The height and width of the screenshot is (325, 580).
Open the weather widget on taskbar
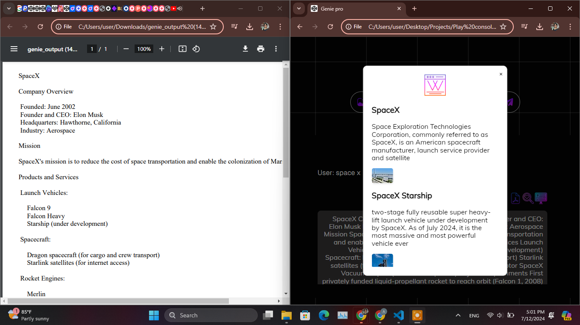[29, 315]
